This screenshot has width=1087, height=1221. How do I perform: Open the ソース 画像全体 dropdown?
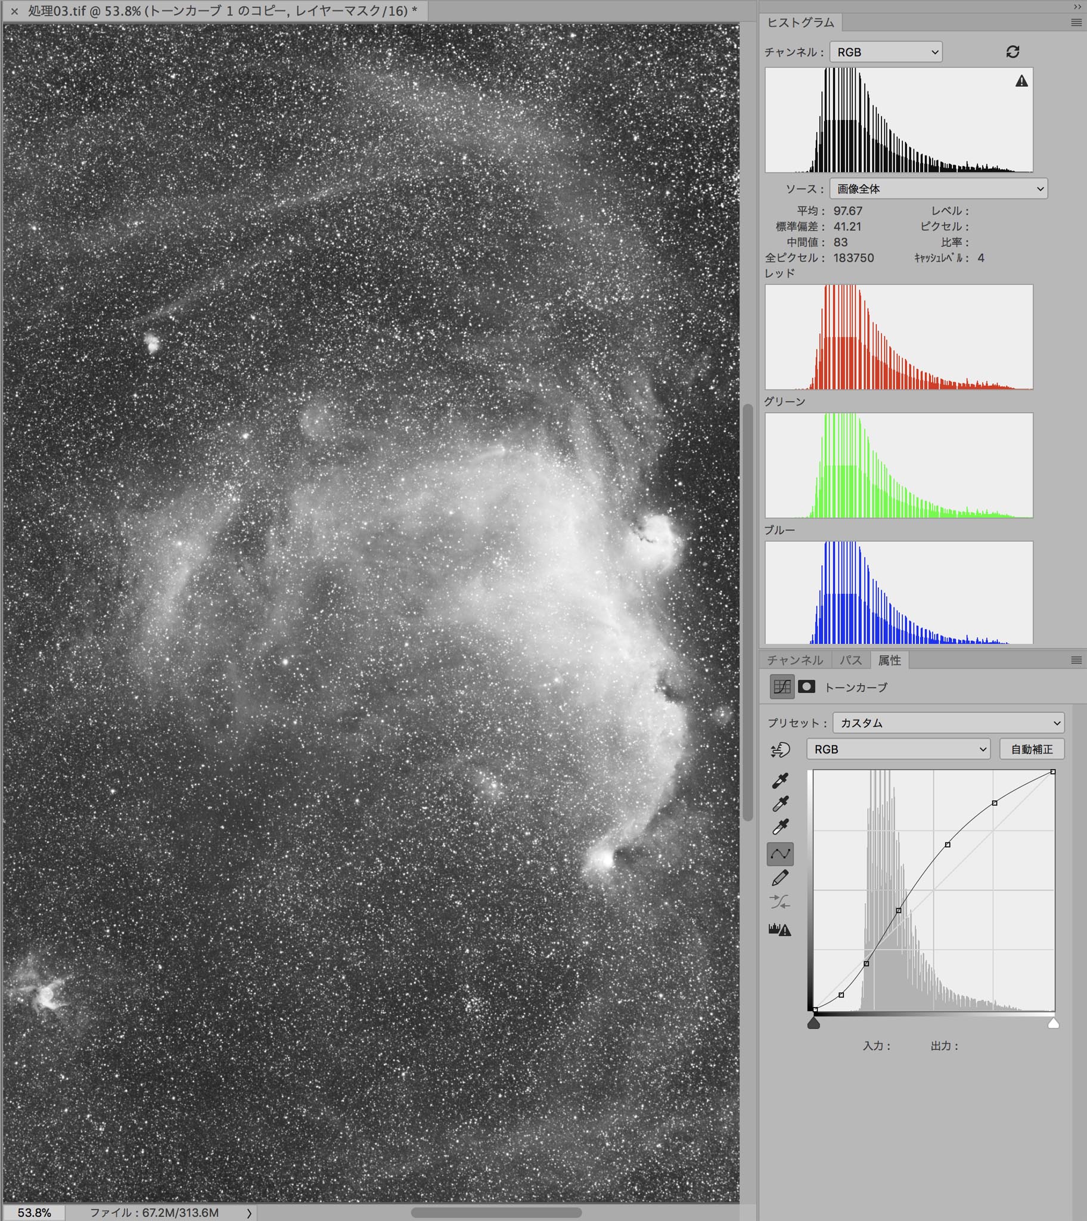(937, 189)
